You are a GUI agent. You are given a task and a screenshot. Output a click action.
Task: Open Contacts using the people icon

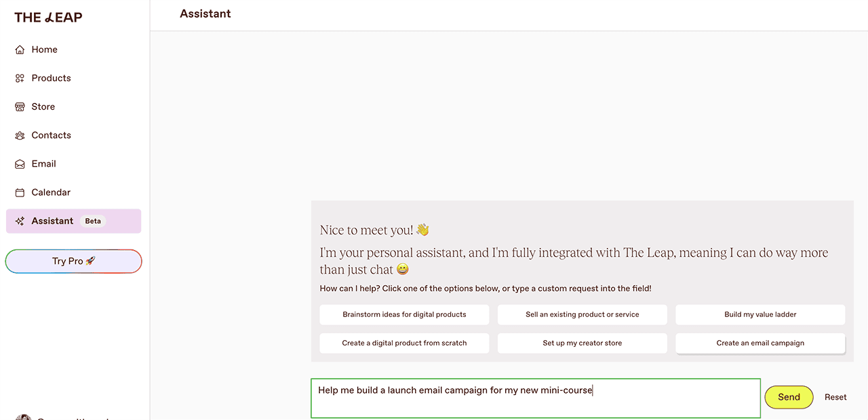coord(20,135)
